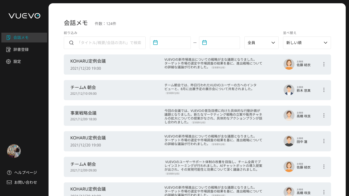Open more options for チームA 朝会 2021/12/09 row

324,167
